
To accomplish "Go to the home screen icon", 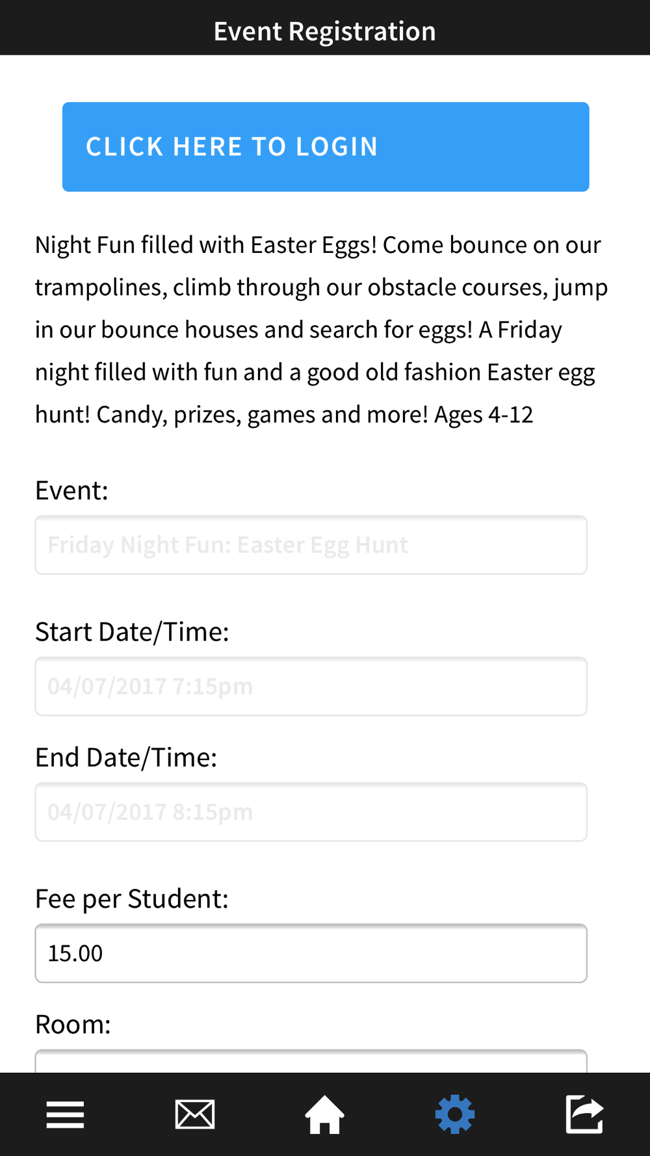I will click(324, 1114).
